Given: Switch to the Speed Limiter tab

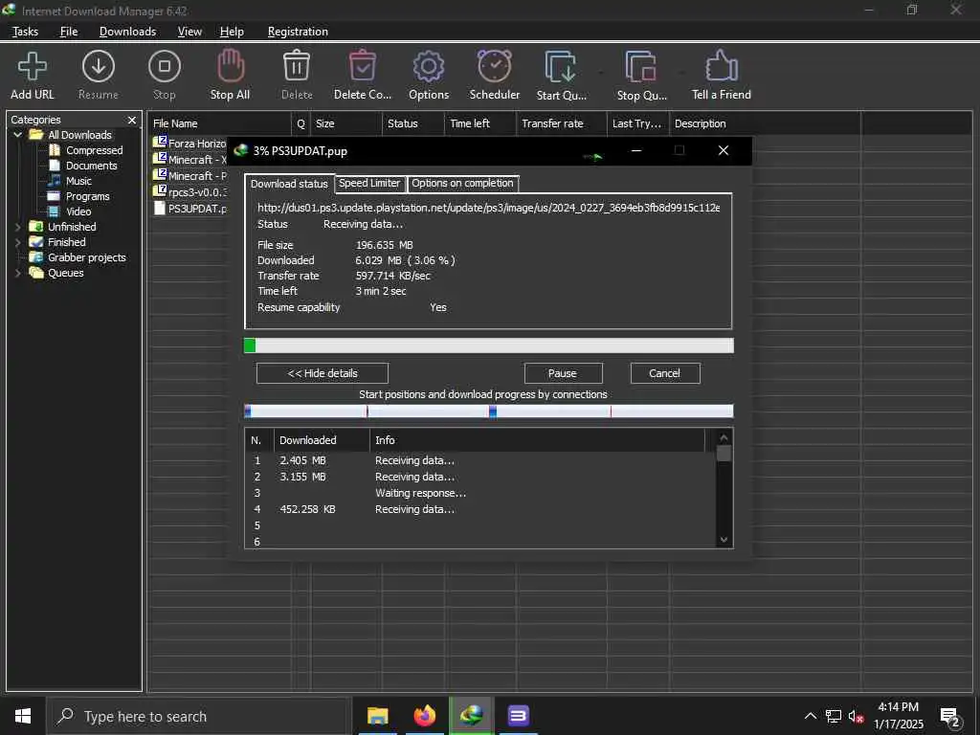Looking at the screenshot, I should pyautogui.click(x=369, y=183).
